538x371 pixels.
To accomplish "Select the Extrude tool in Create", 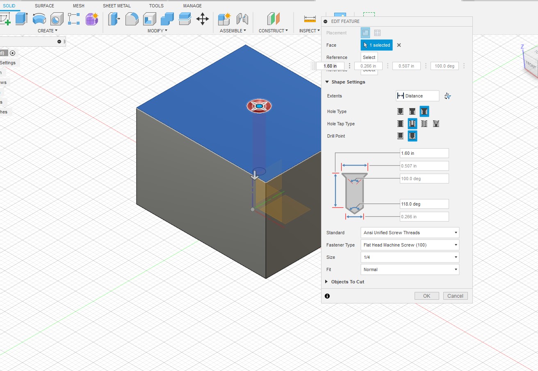I will (x=21, y=19).
